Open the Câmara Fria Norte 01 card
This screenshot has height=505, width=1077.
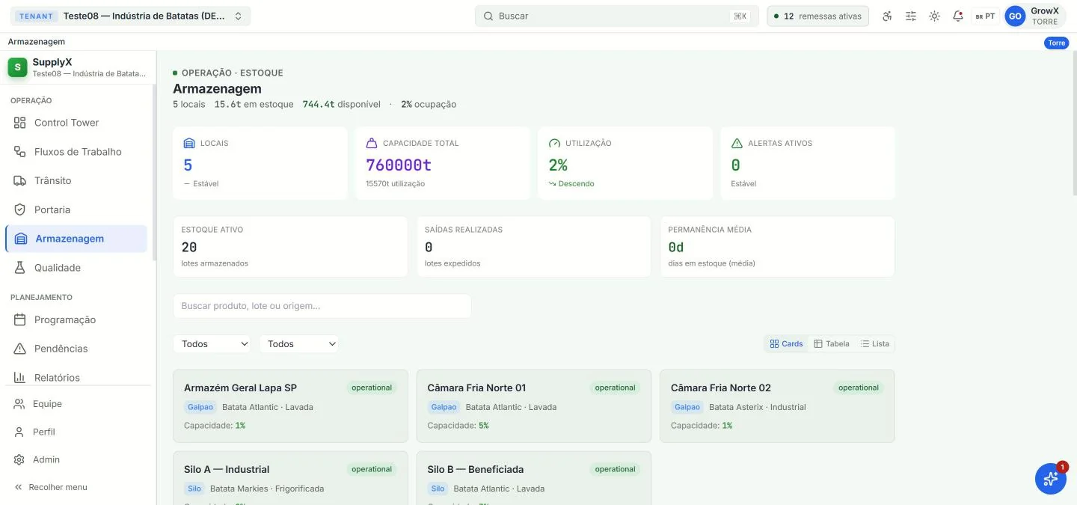click(x=534, y=405)
